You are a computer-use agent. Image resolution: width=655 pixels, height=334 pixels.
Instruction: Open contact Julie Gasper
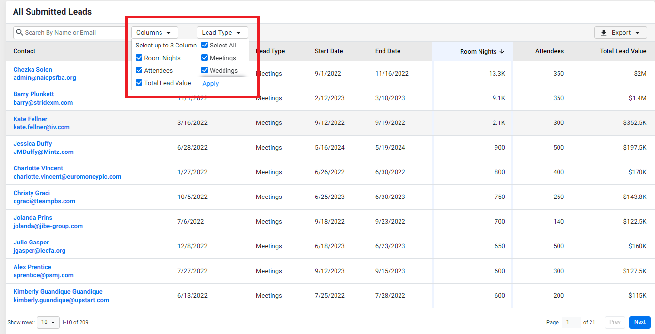click(32, 243)
